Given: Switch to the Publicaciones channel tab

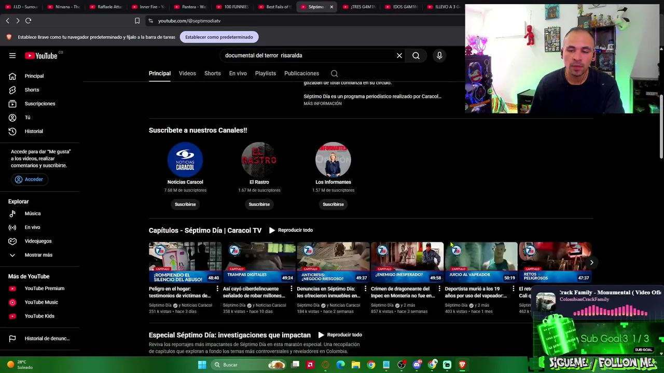Looking at the screenshot, I should tap(301, 74).
